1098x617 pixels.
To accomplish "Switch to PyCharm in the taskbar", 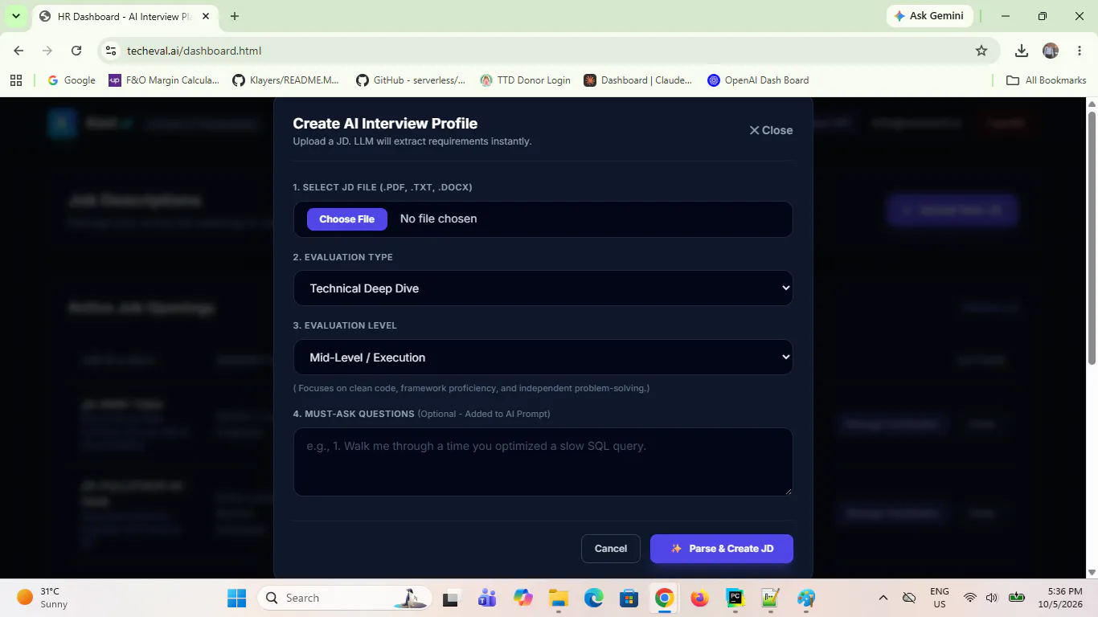I will (735, 598).
